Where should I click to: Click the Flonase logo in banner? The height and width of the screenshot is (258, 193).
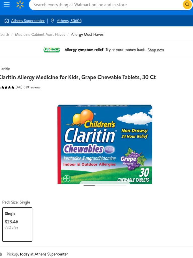52,50
